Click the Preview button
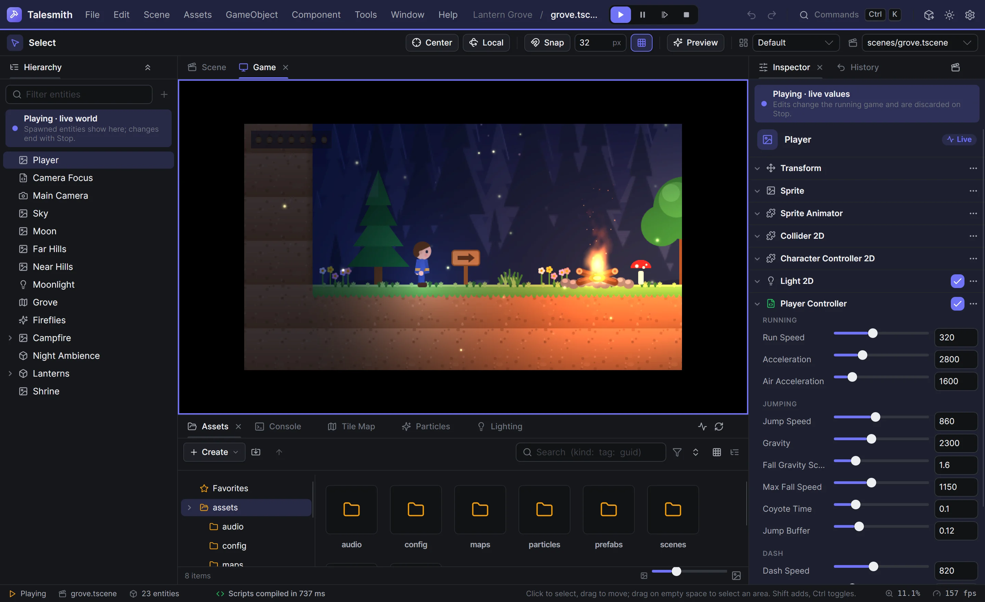 coord(696,43)
